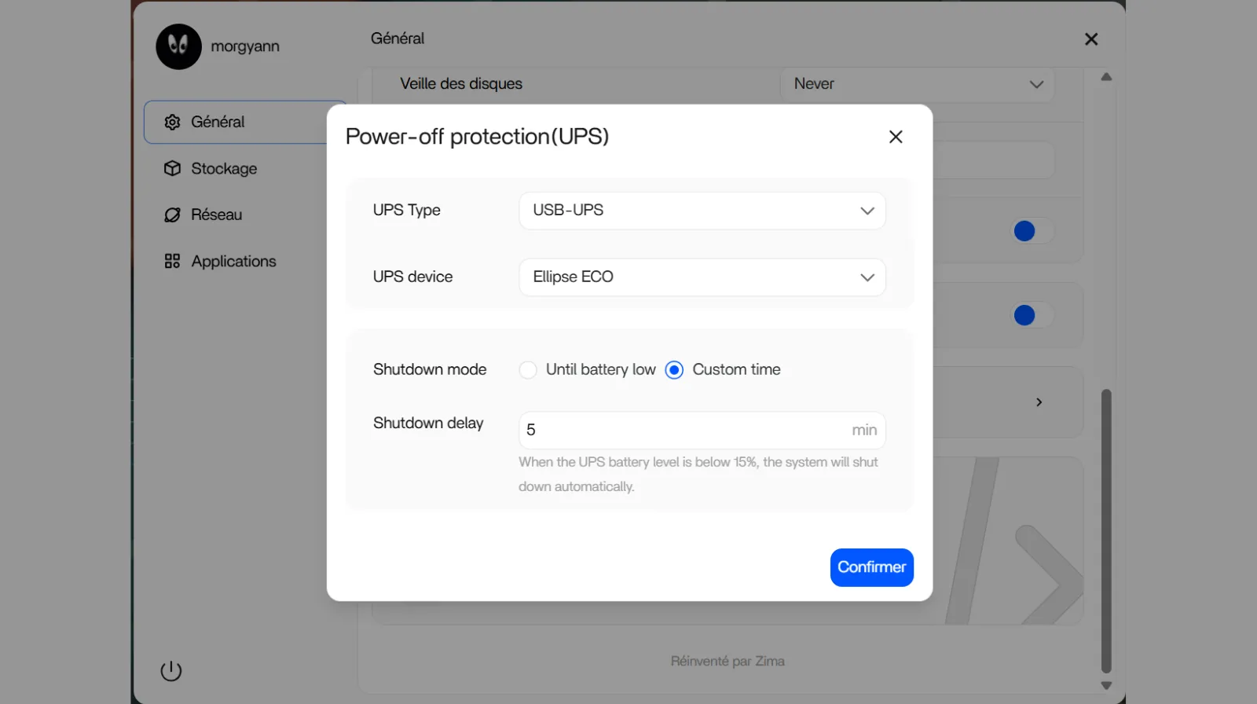The height and width of the screenshot is (704, 1257).
Task: Click the Applications grid icon
Action: (172, 261)
